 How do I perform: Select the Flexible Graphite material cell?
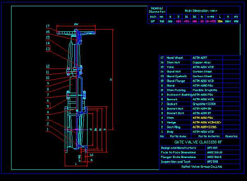coord(205,90)
